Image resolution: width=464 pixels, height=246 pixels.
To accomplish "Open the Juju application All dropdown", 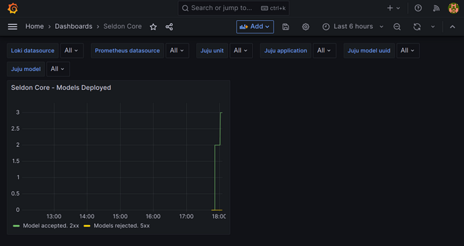I will pyautogui.click(x=324, y=50).
